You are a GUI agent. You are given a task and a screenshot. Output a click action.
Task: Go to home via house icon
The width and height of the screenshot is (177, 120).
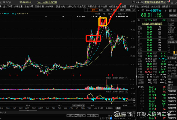[x=172, y=2]
